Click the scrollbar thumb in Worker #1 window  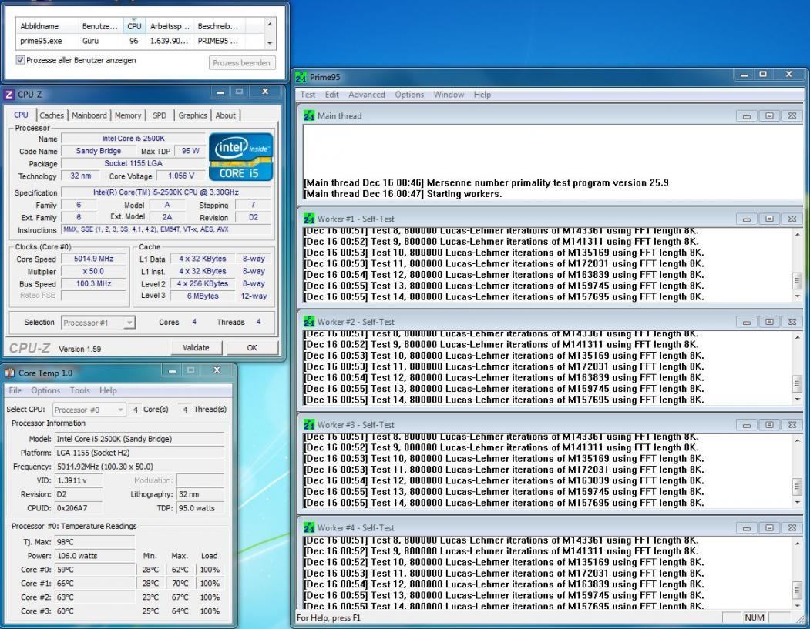click(x=797, y=281)
